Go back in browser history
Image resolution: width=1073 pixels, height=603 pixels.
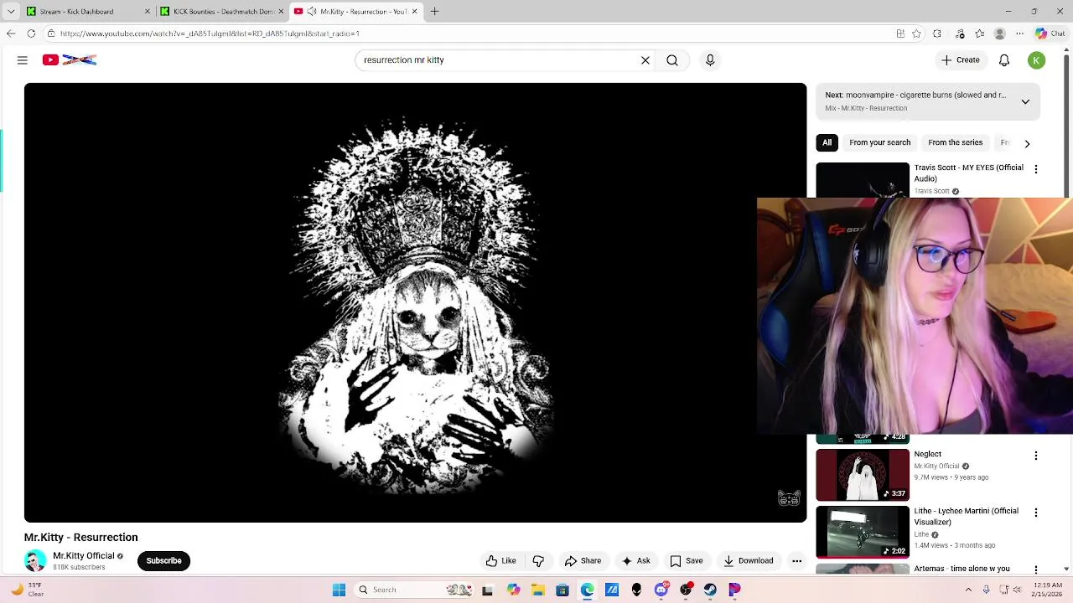click(x=10, y=33)
